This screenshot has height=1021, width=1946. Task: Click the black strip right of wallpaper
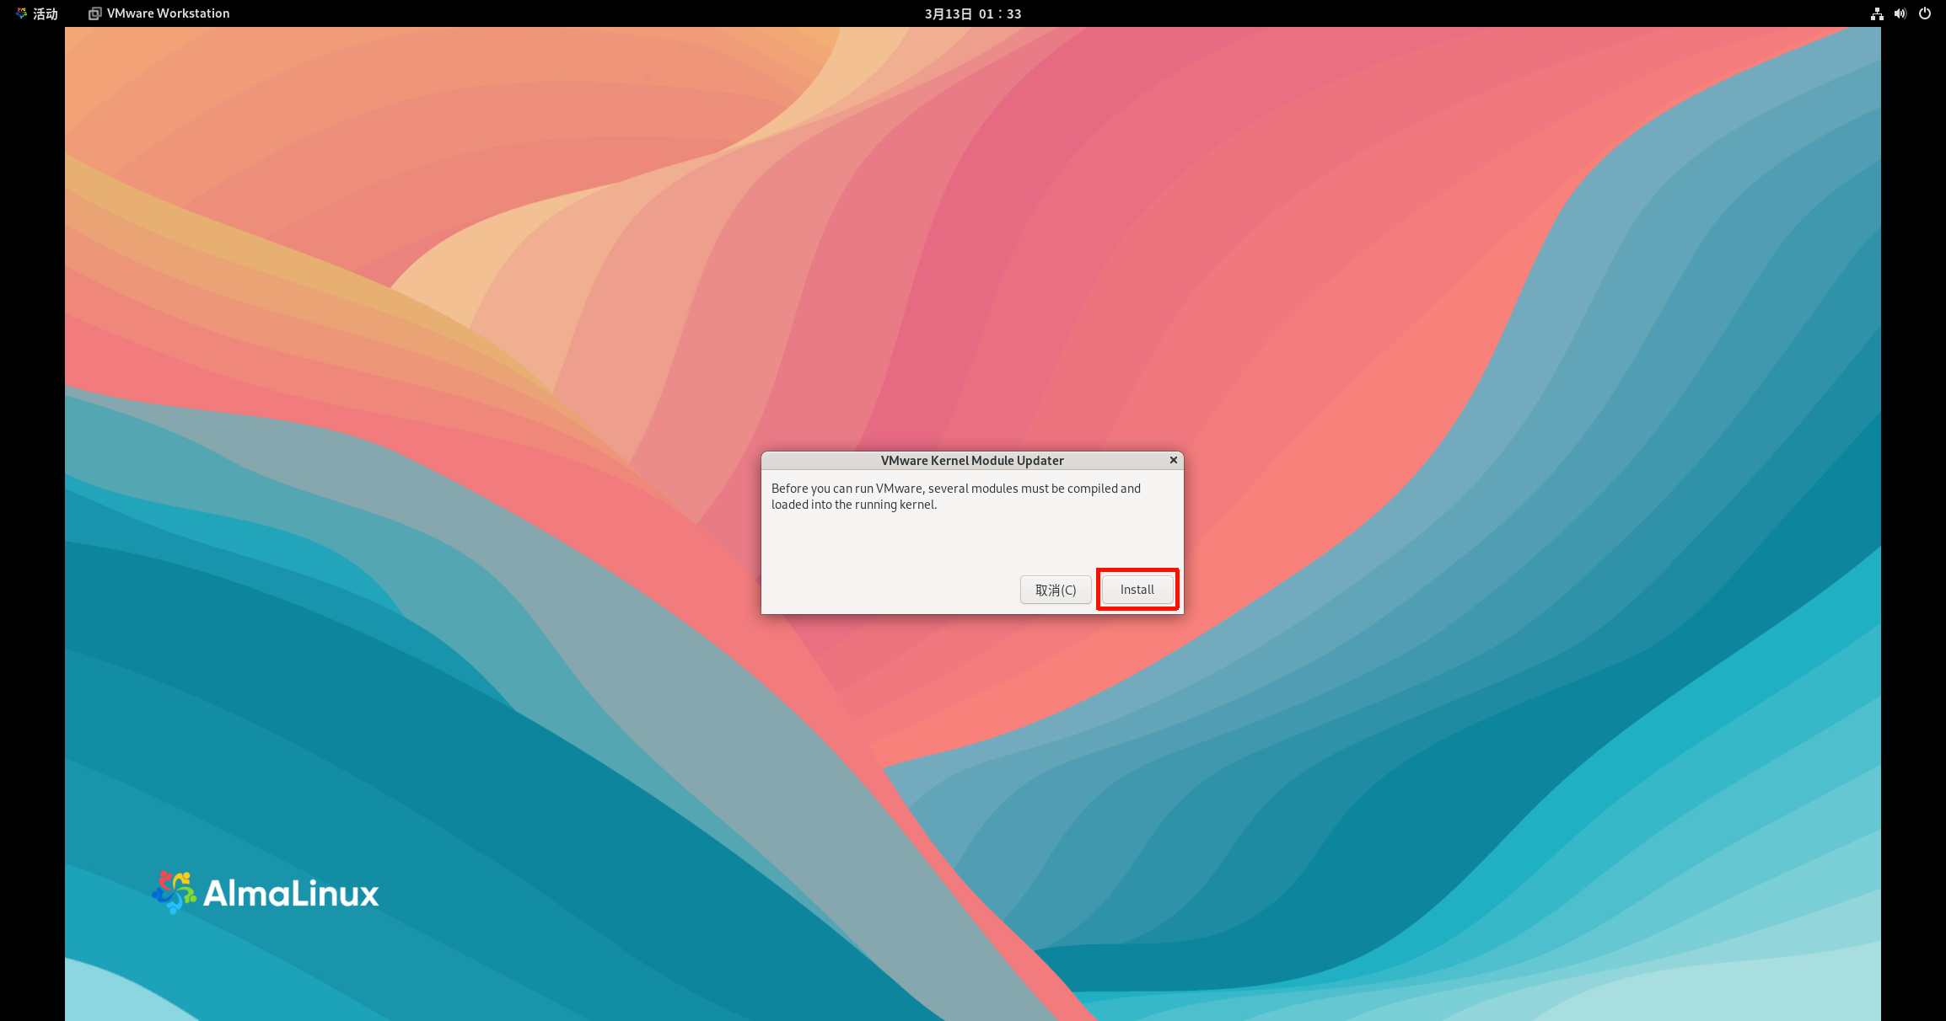pyautogui.click(x=1912, y=505)
